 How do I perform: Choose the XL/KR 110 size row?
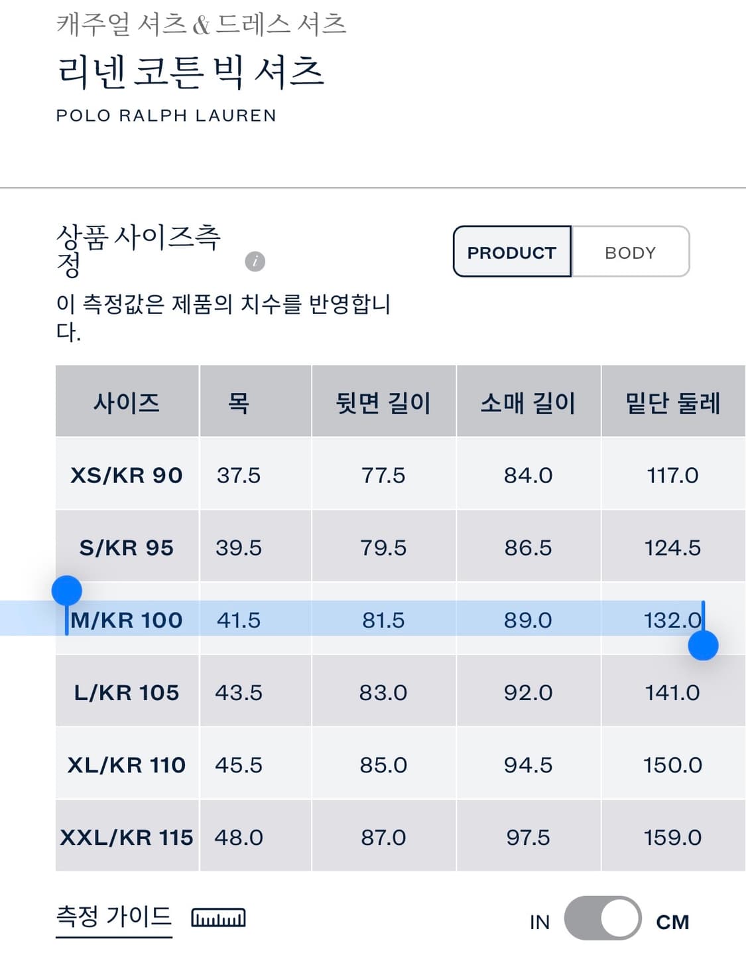pos(127,765)
